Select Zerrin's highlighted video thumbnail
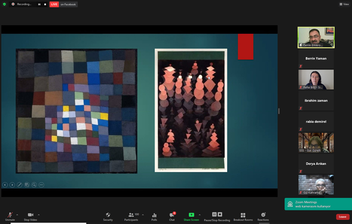The width and height of the screenshot is (352, 224). [316, 37]
